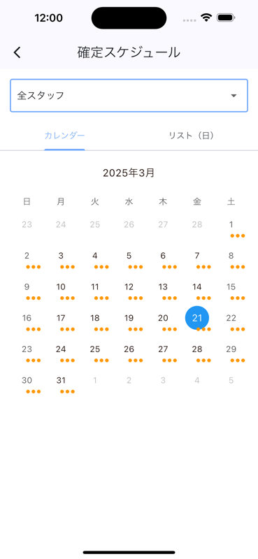Open the 全スタッフ staff dropdown
258x559 pixels.
(x=129, y=96)
